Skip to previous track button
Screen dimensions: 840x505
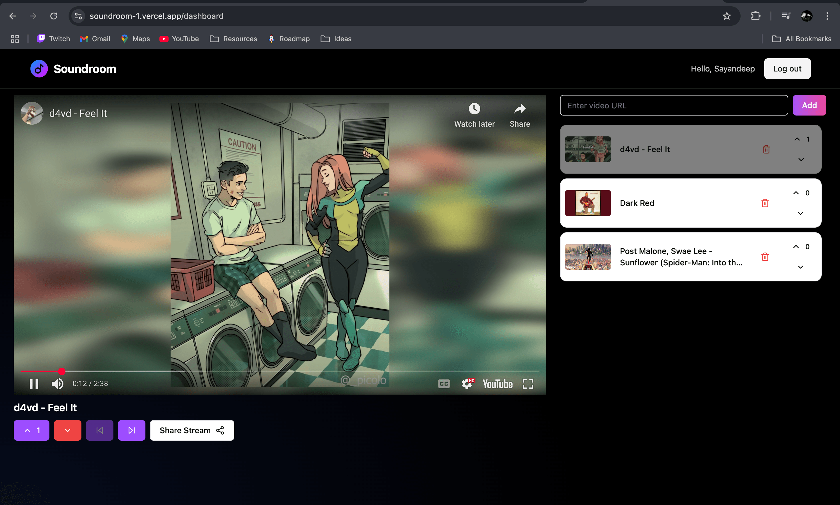(100, 430)
